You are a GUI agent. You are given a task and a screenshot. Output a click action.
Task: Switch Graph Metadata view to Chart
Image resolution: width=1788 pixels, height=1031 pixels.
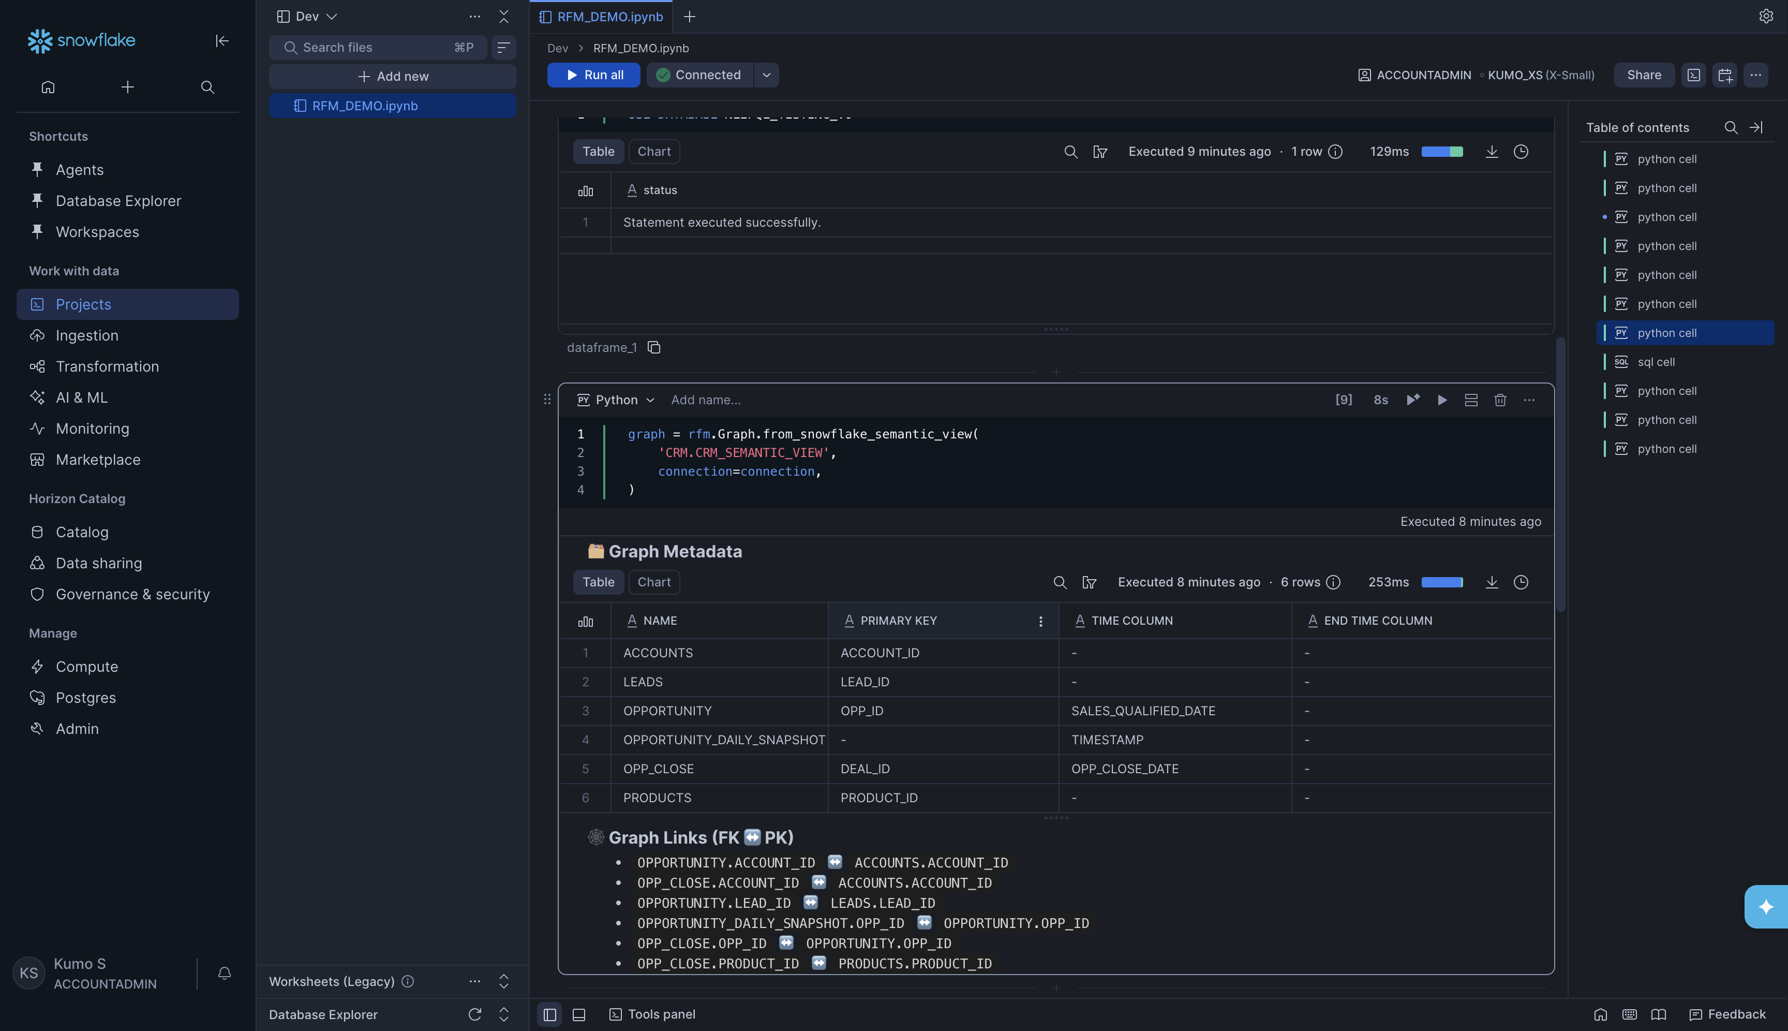pos(653,582)
